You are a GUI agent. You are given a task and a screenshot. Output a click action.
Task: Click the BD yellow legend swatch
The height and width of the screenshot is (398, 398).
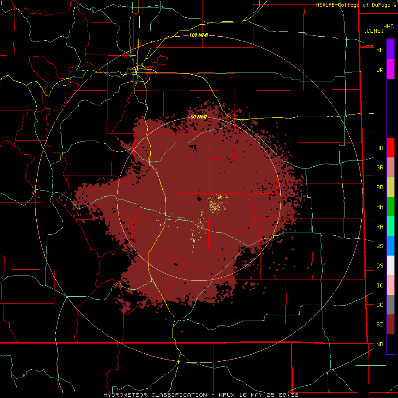point(390,188)
